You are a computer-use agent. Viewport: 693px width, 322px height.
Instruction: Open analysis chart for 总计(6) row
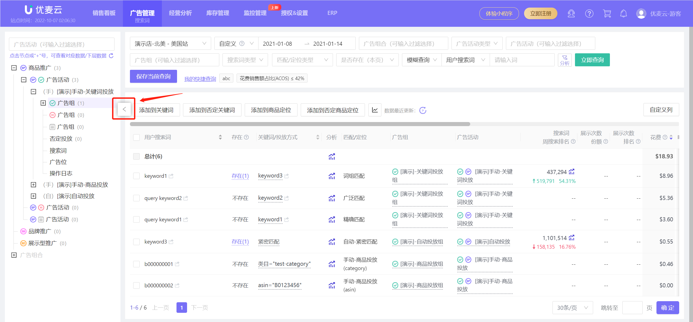pyautogui.click(x=332, y=156)
